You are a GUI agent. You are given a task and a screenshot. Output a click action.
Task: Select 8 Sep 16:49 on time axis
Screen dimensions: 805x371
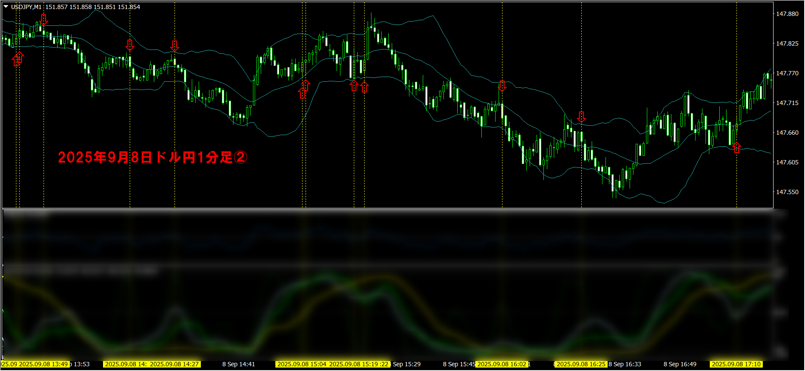point(680,364)
